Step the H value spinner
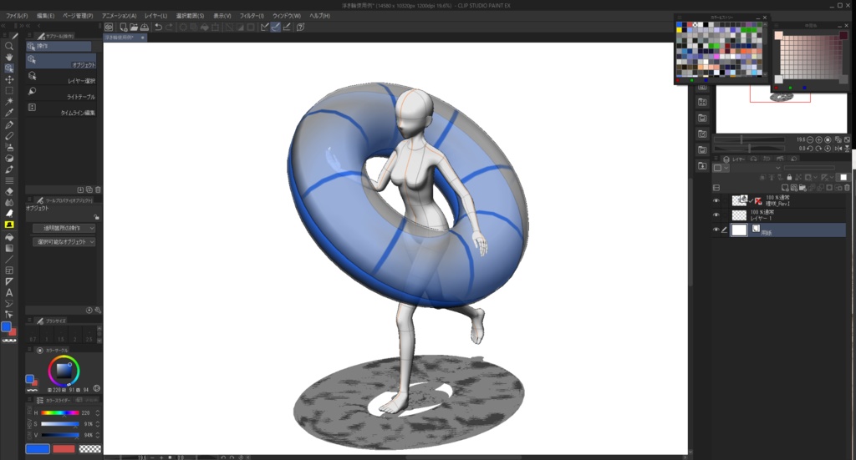 98,412
